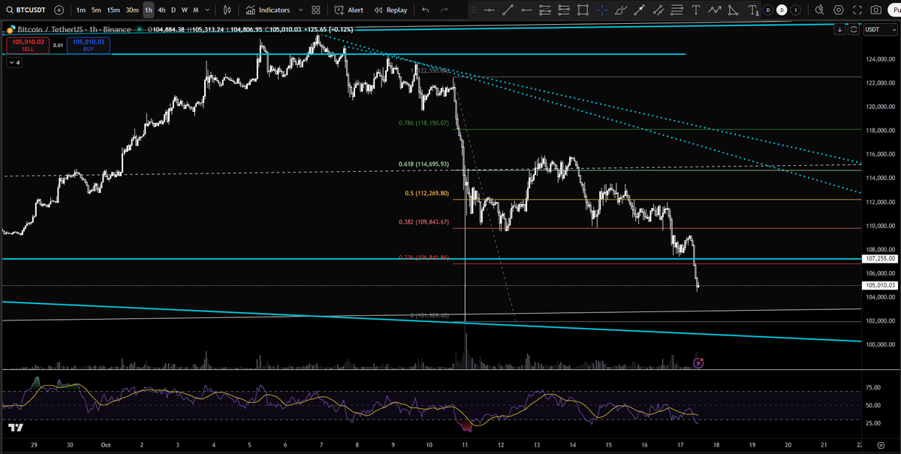
Task: Open chart Settings hexagon icon
Action: click(838, 10)
